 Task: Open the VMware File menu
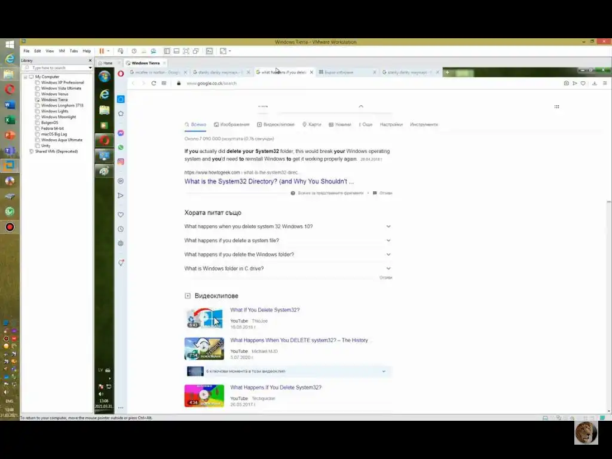click(x=26, y=51)
